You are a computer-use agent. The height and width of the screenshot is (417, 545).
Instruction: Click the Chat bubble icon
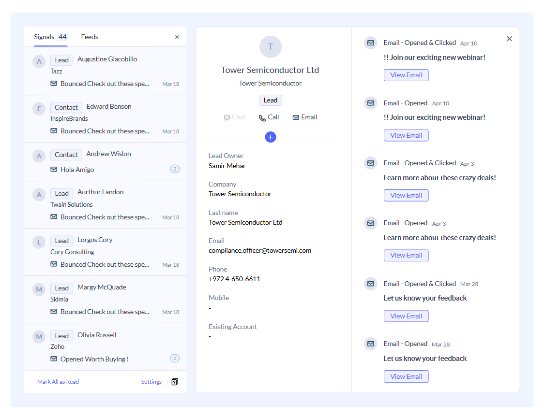point(227,117)
